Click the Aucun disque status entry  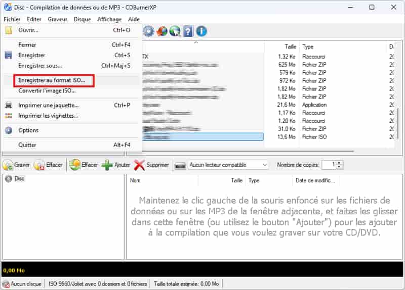pyautogui.click(x=23, y=284)
